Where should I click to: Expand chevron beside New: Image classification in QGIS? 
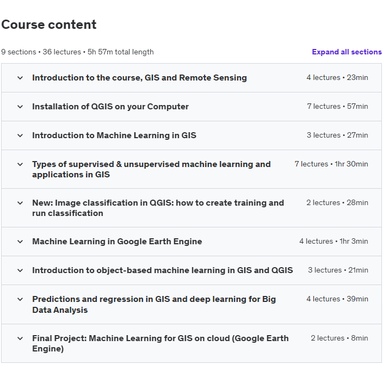[x=20, y=203]
